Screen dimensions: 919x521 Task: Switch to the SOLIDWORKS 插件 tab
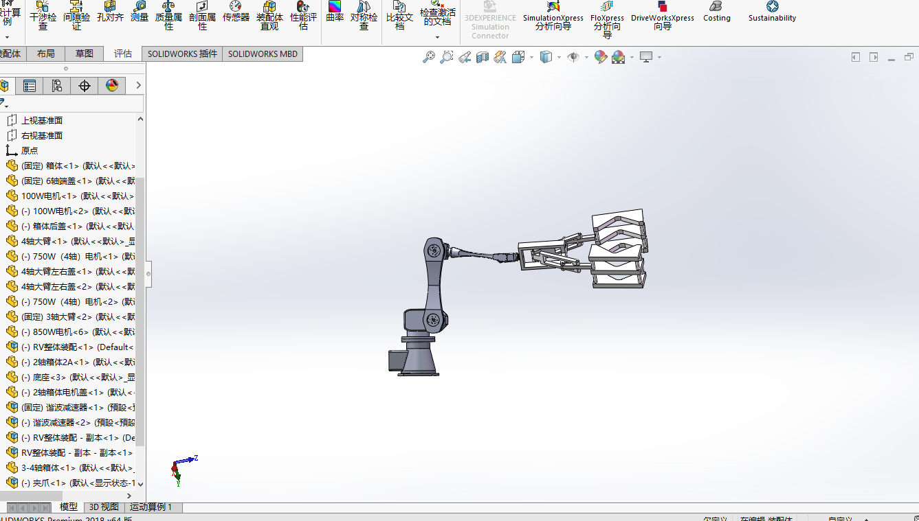point(182,54)
